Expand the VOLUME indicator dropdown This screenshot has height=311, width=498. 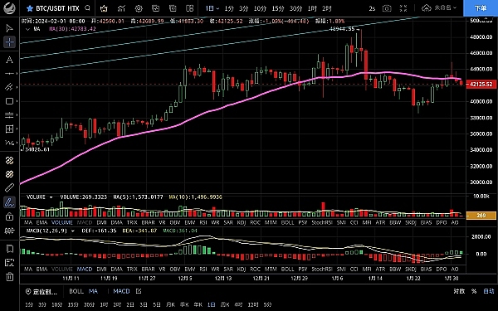click(51, 197)
